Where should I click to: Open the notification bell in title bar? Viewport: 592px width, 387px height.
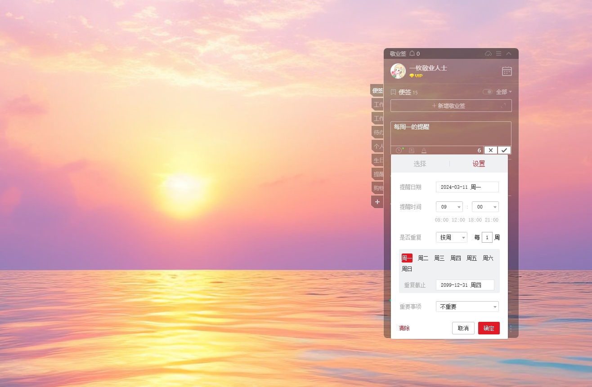point(412,53)
